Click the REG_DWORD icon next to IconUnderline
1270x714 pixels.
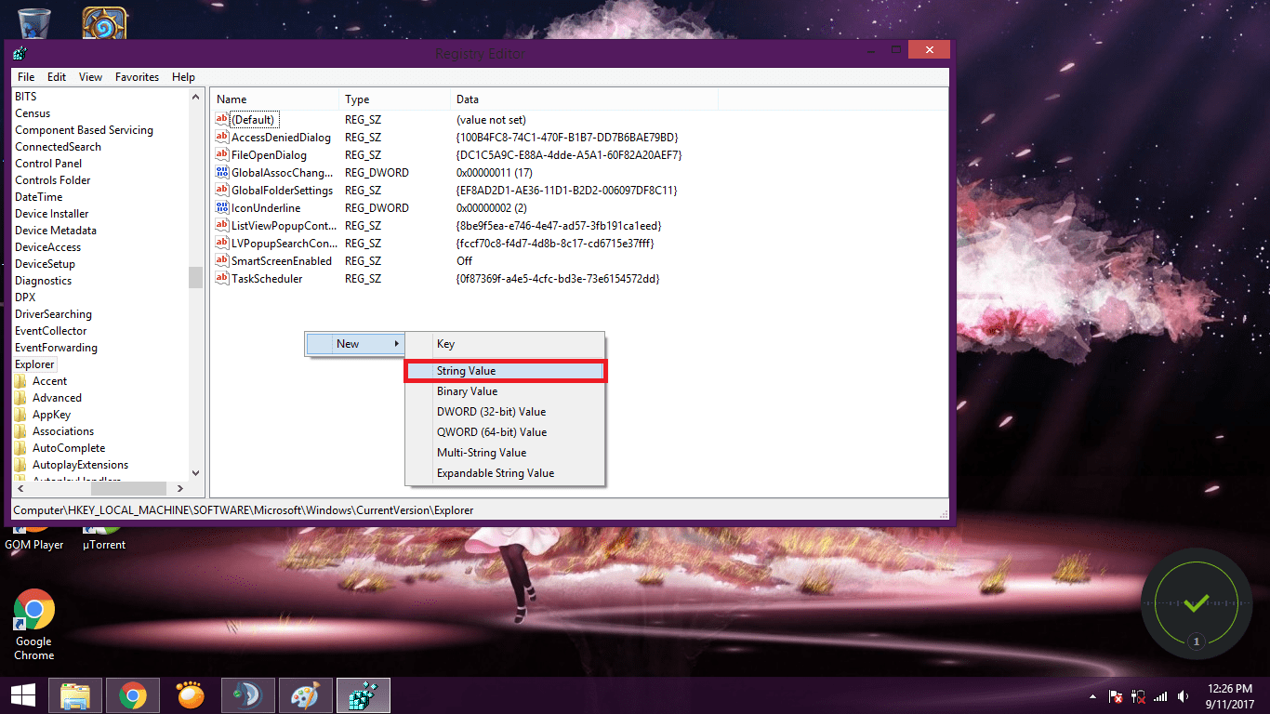pos(222,207)
